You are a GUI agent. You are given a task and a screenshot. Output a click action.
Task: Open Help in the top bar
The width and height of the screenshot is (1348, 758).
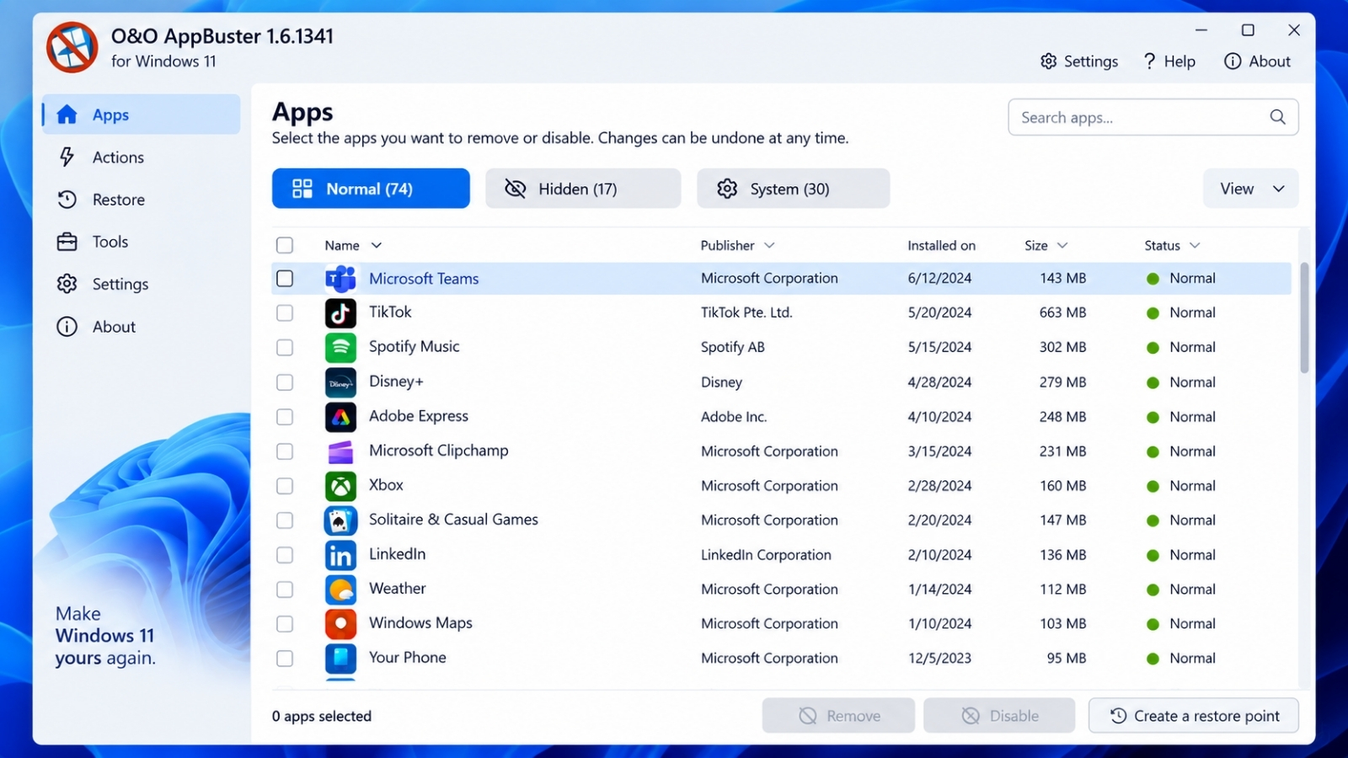pos(1169,61)
